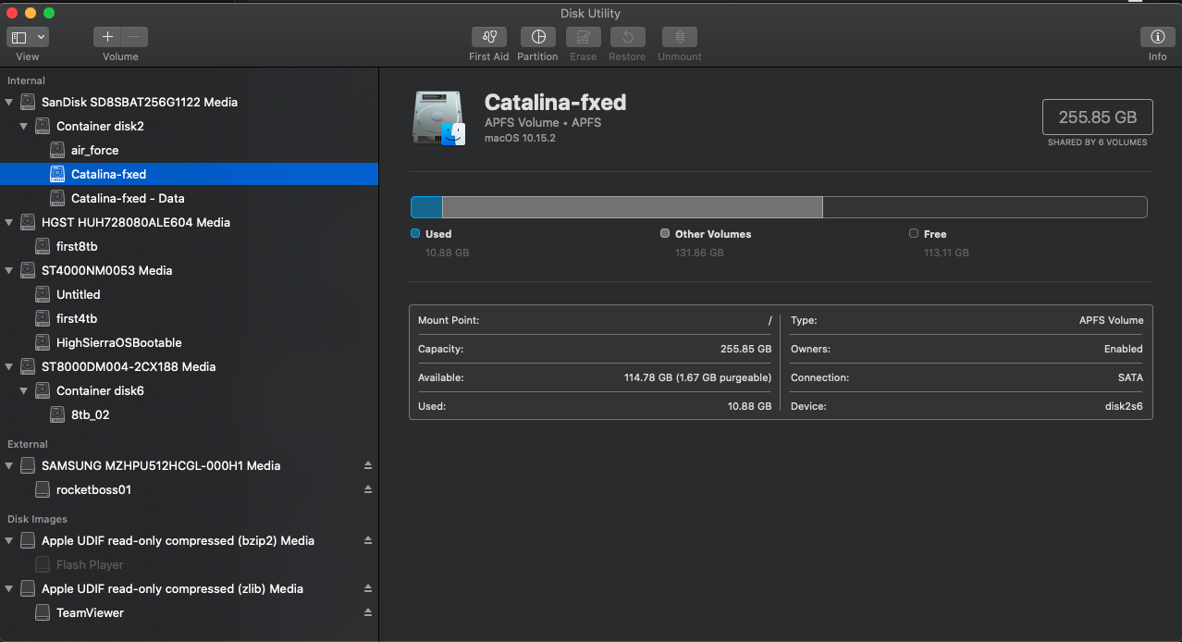1182x642 pixels.
Task: Eject Apple UDIF bzip2 disk image media
Action: tap(368, 540)
